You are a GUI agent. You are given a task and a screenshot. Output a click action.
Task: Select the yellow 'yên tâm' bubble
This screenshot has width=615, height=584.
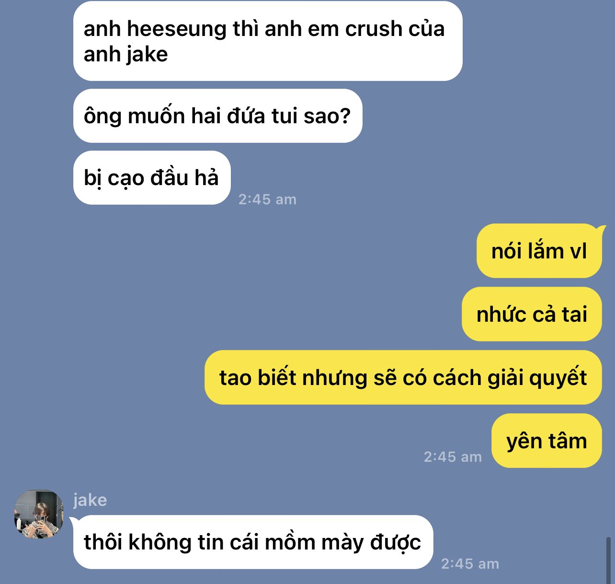[547, 441]
